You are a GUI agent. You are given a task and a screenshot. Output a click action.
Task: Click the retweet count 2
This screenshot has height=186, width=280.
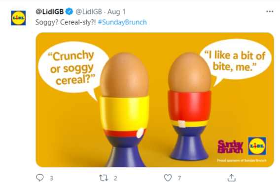tap(115, 178)
